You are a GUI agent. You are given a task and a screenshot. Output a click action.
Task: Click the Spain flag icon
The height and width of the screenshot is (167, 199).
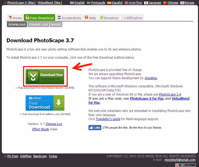point(109,3)
